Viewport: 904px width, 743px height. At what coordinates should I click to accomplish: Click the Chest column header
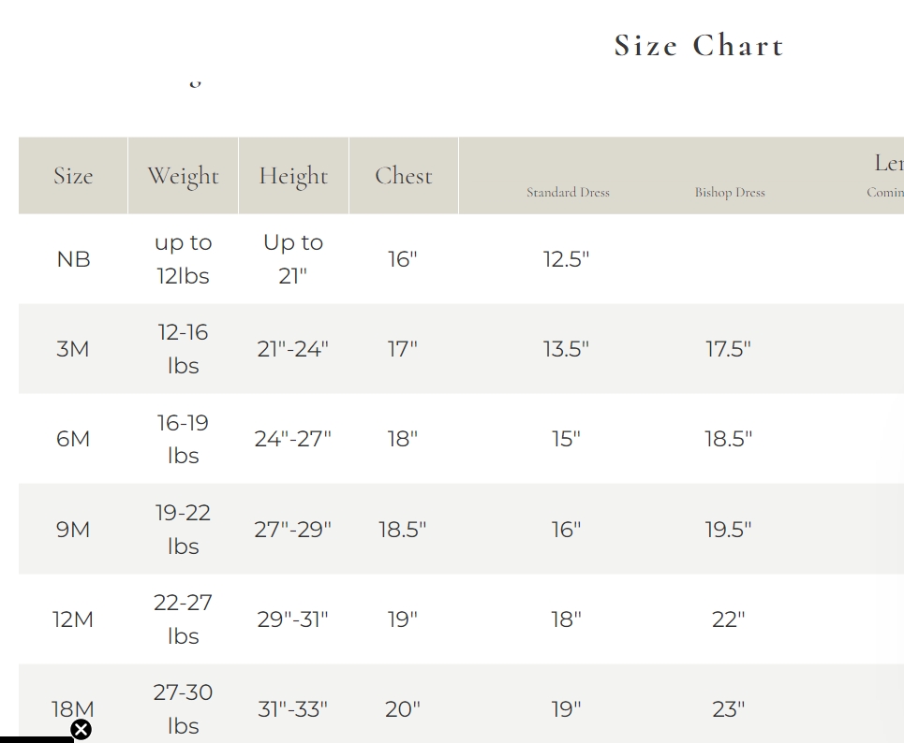(x=403, y=176)
